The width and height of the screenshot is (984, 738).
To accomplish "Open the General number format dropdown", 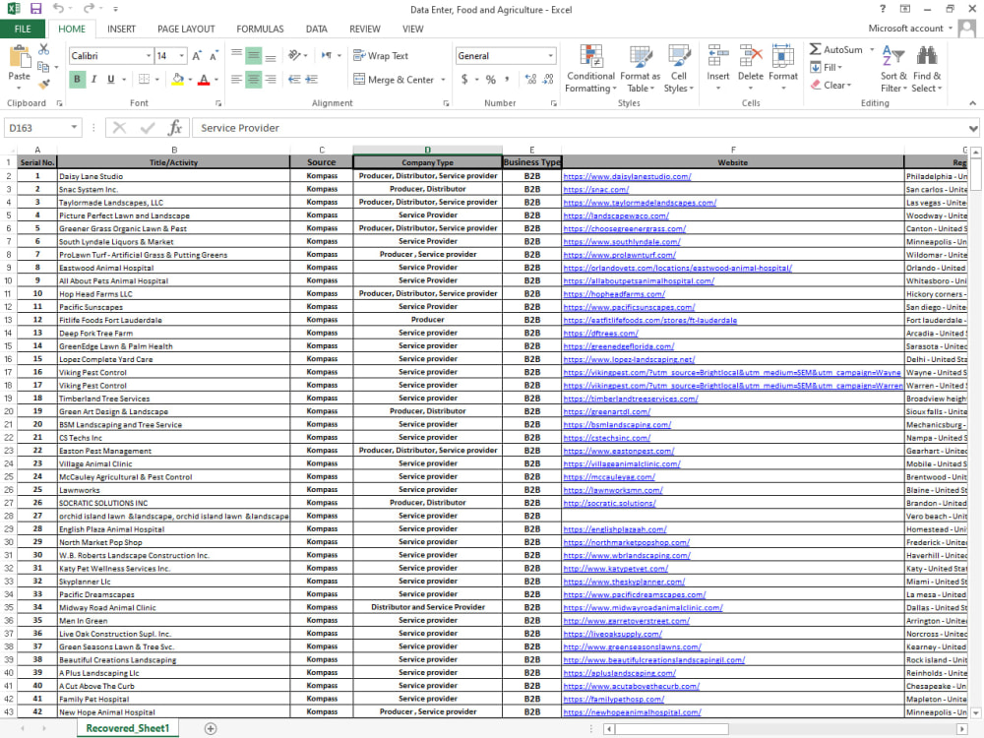I will pyautogui.click(x=550, y=56).
